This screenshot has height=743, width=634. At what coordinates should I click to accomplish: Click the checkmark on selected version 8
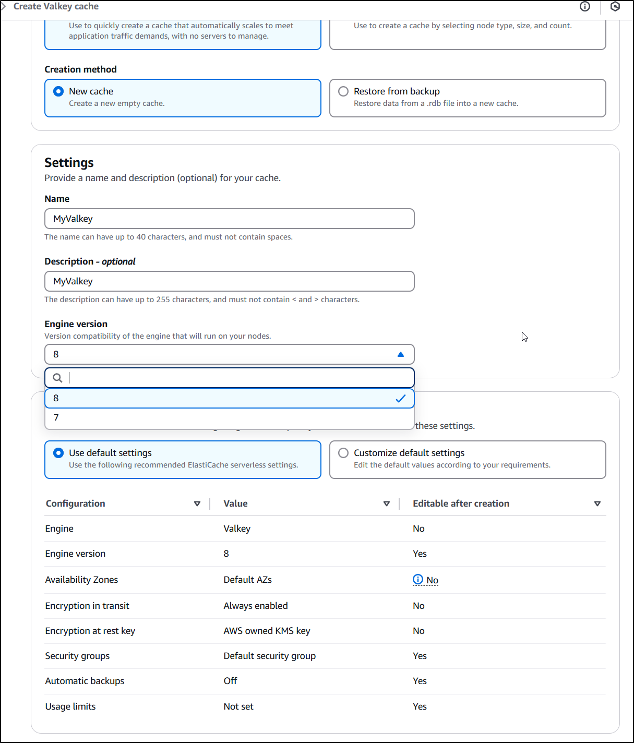click(x=401, y=399)
